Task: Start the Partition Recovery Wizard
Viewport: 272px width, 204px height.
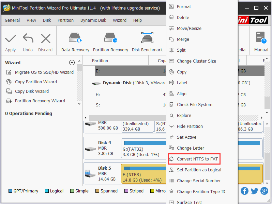Action: coord(35,101)
